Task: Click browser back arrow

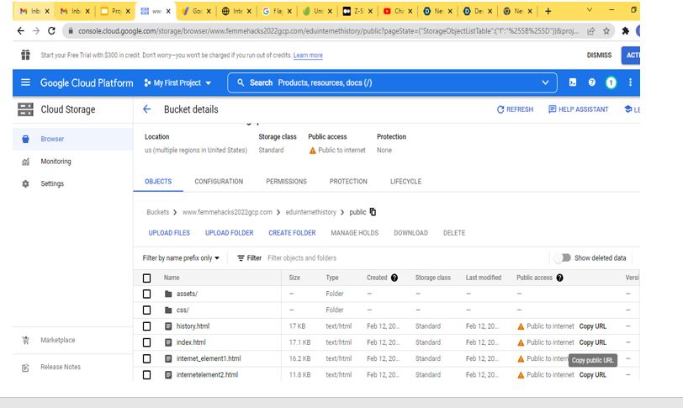Action: [20, 30]
